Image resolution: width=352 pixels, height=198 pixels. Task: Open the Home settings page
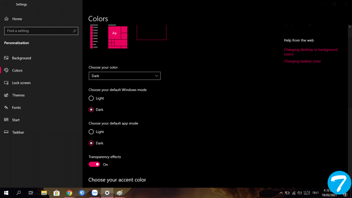(x=17, y=19)
